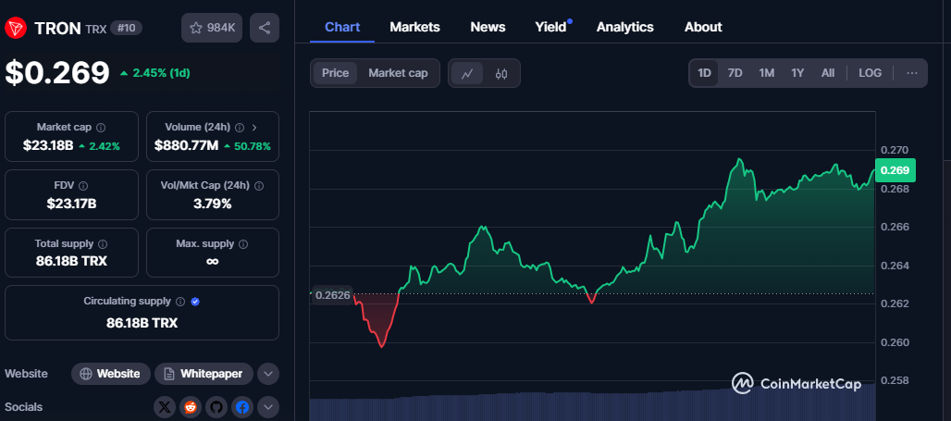This screenshot has width=951, height=421.
Task: Open the Total supply info icon
Action: (103, 244)
